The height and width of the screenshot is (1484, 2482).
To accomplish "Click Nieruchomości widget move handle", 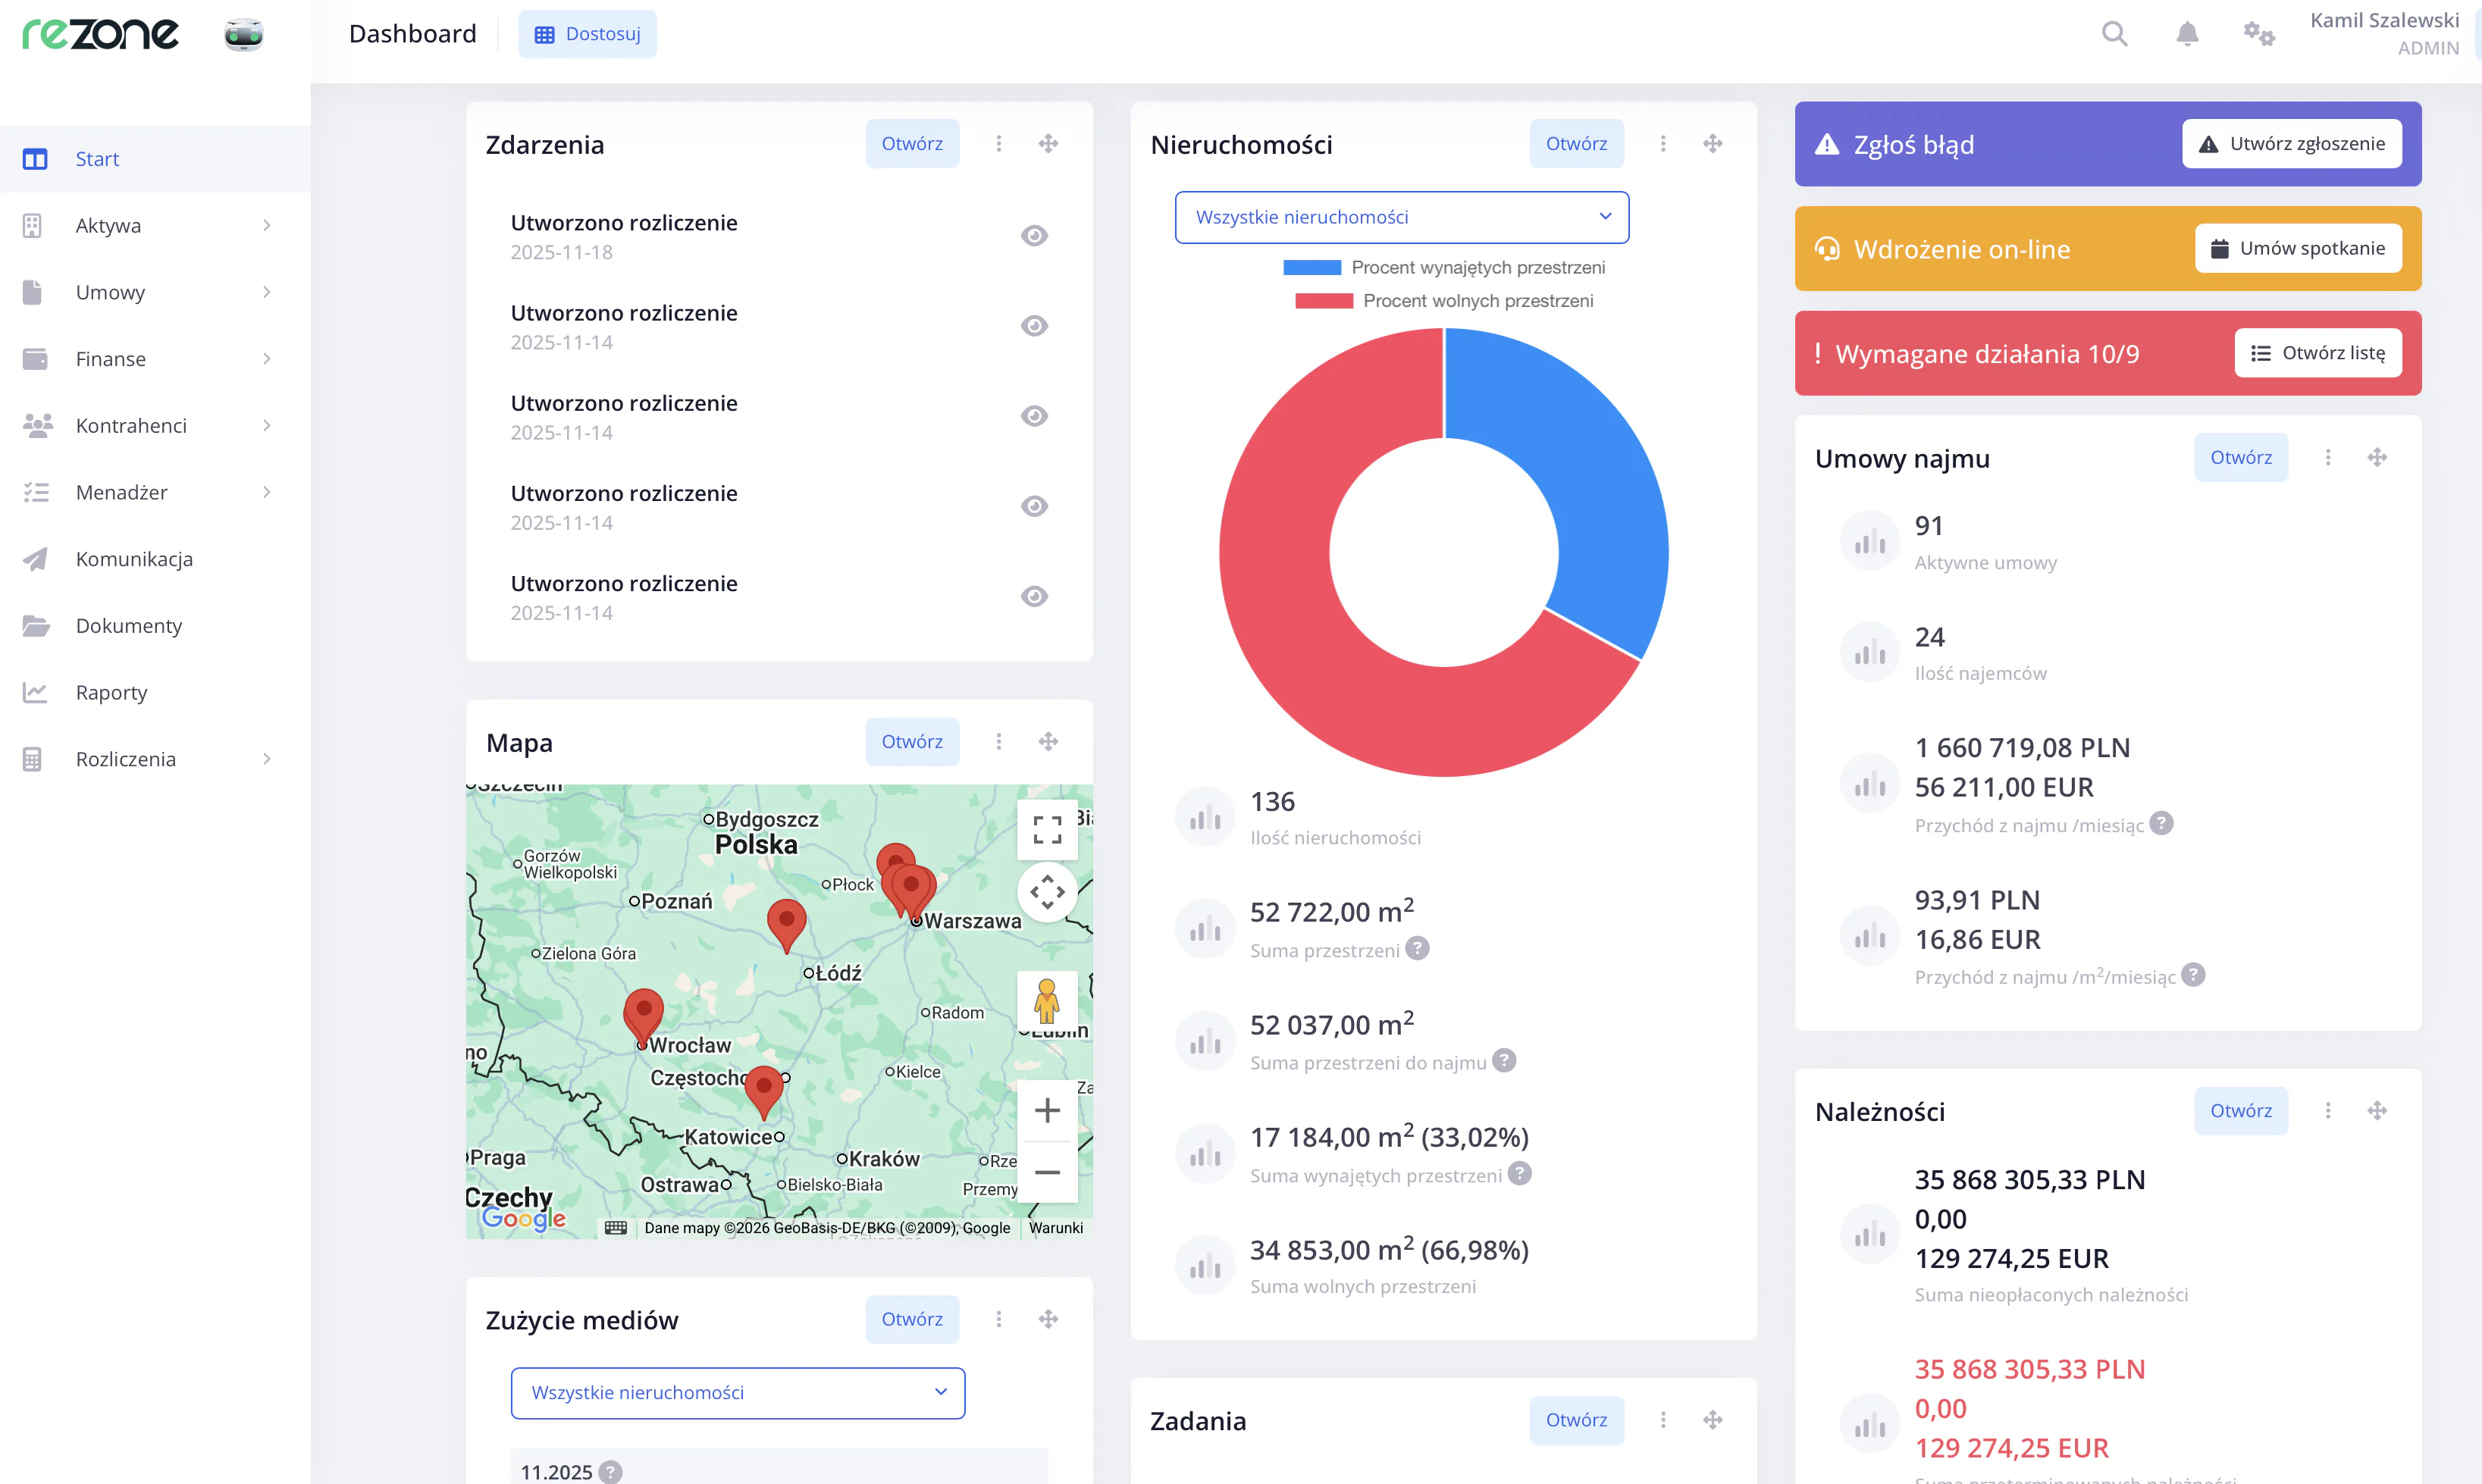I will coord(1713,144).
